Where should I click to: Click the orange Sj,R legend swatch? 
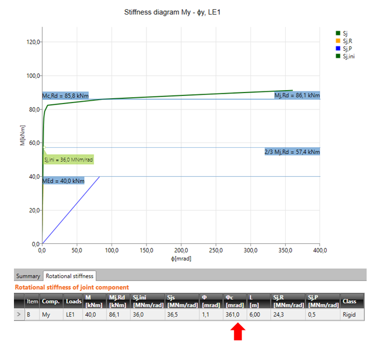338,41
